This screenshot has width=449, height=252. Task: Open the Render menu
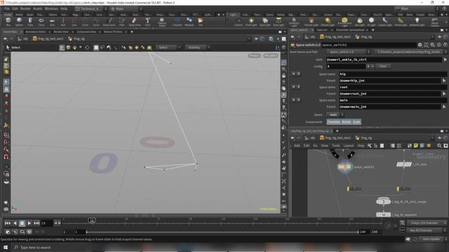click(25, 8)
